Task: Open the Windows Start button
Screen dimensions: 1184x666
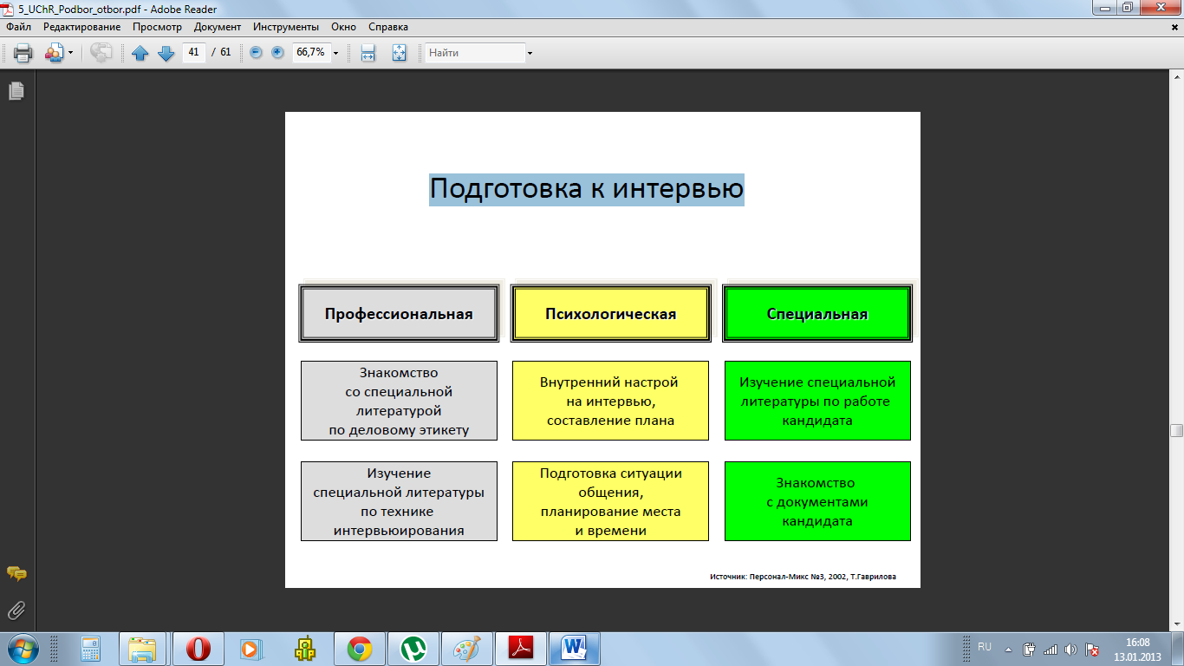Action: [x=23, y=648]
